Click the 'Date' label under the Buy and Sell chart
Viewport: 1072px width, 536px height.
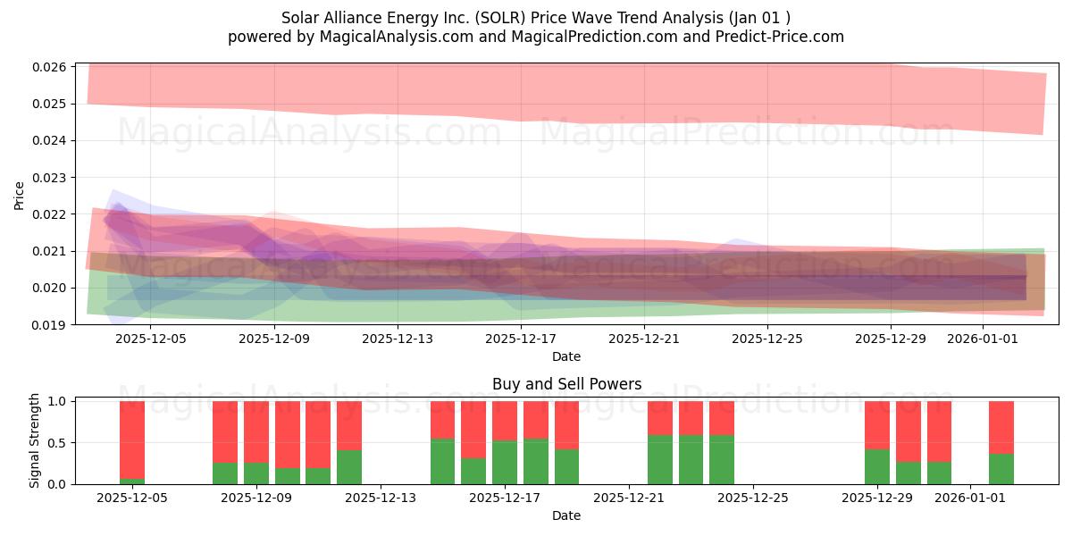566,515
